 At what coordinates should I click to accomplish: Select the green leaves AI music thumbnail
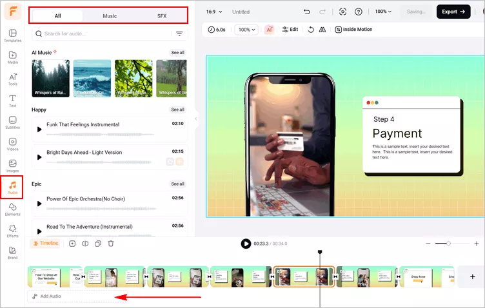click(x=134, y=79)
